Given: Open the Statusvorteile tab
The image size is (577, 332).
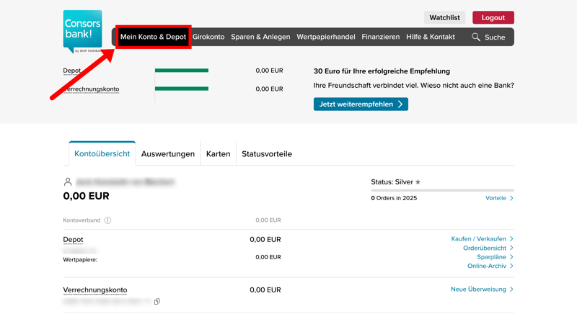Looking at the screenshot, I should pos(266,154).
